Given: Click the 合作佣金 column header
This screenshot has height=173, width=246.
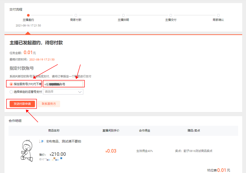Looking at the screenshot, I should click(145, 131).
